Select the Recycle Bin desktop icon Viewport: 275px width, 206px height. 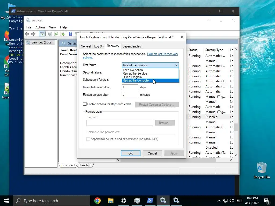262,170
